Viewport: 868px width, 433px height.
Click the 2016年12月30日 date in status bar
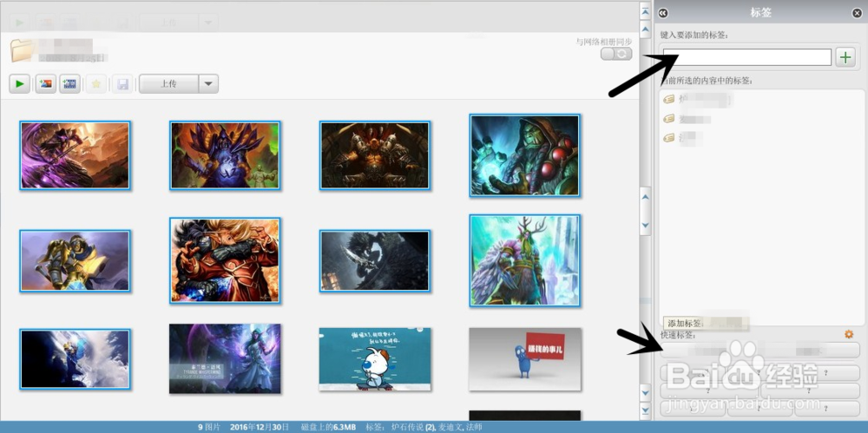(260, 428)
